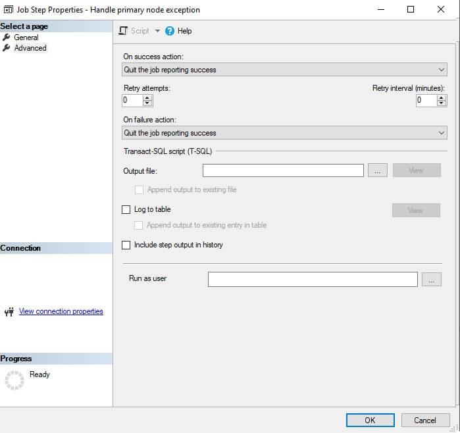Screen dimensions: 460x433
Task: Expand the On success action dropdown
Action: point(442,70)
